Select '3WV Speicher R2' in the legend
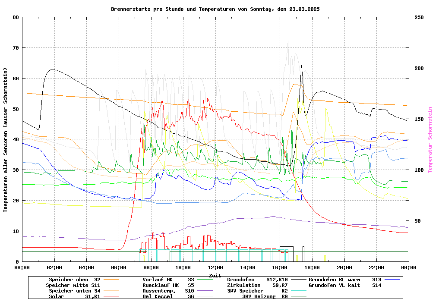The width and height of the screenshot is (442, 302). click(x=257, y=291)
